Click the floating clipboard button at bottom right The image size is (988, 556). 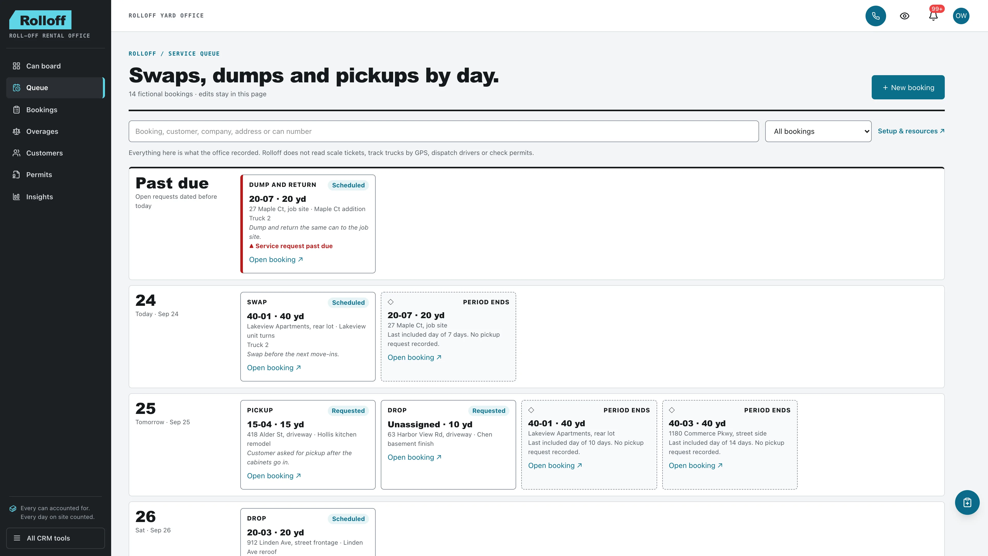[x=967, y=502]
